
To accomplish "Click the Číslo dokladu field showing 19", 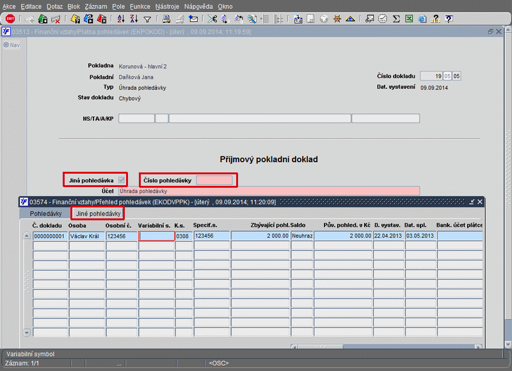I will 431,76.
